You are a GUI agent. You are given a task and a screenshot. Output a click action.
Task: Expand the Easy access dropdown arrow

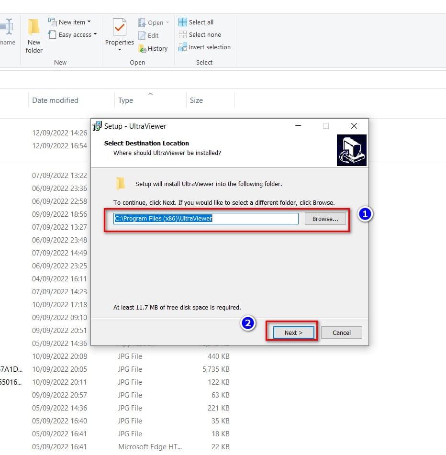[95, 34]
